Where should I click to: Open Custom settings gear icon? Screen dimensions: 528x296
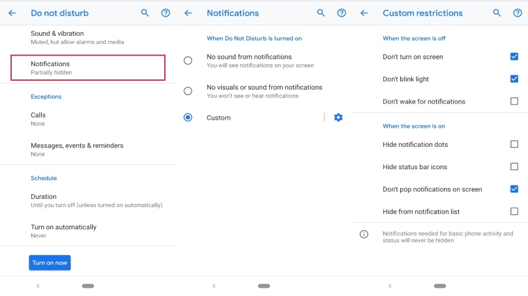pos(338,118)
